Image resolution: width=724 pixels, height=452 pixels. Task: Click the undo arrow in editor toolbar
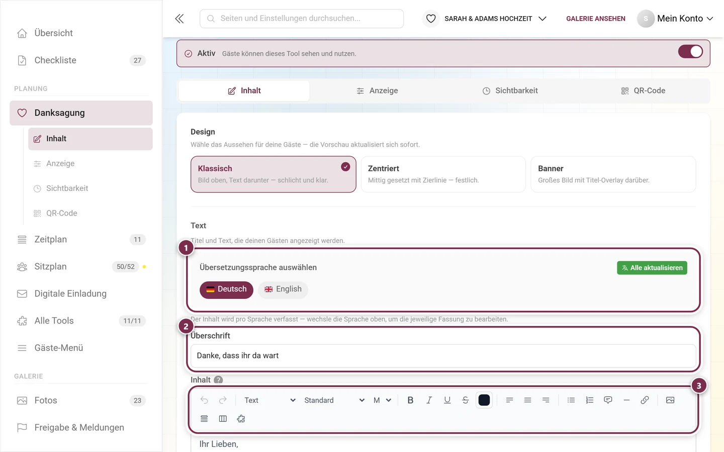pos(204,400)
